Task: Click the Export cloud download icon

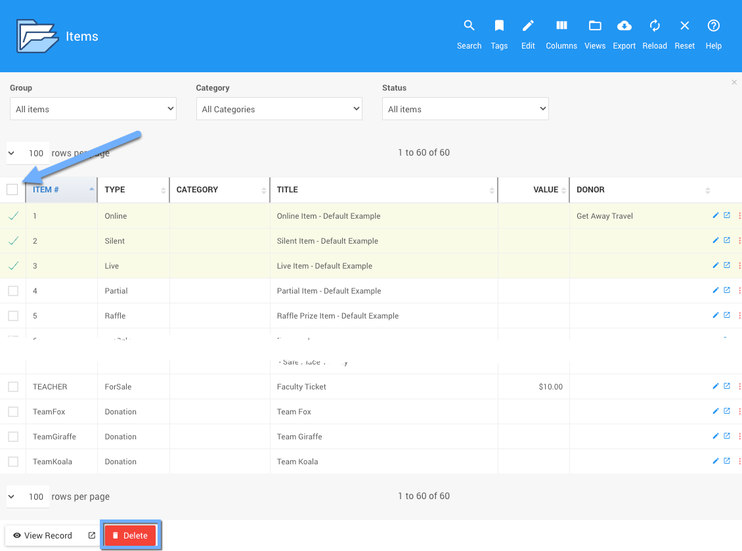Action: (x=624, y=26)
